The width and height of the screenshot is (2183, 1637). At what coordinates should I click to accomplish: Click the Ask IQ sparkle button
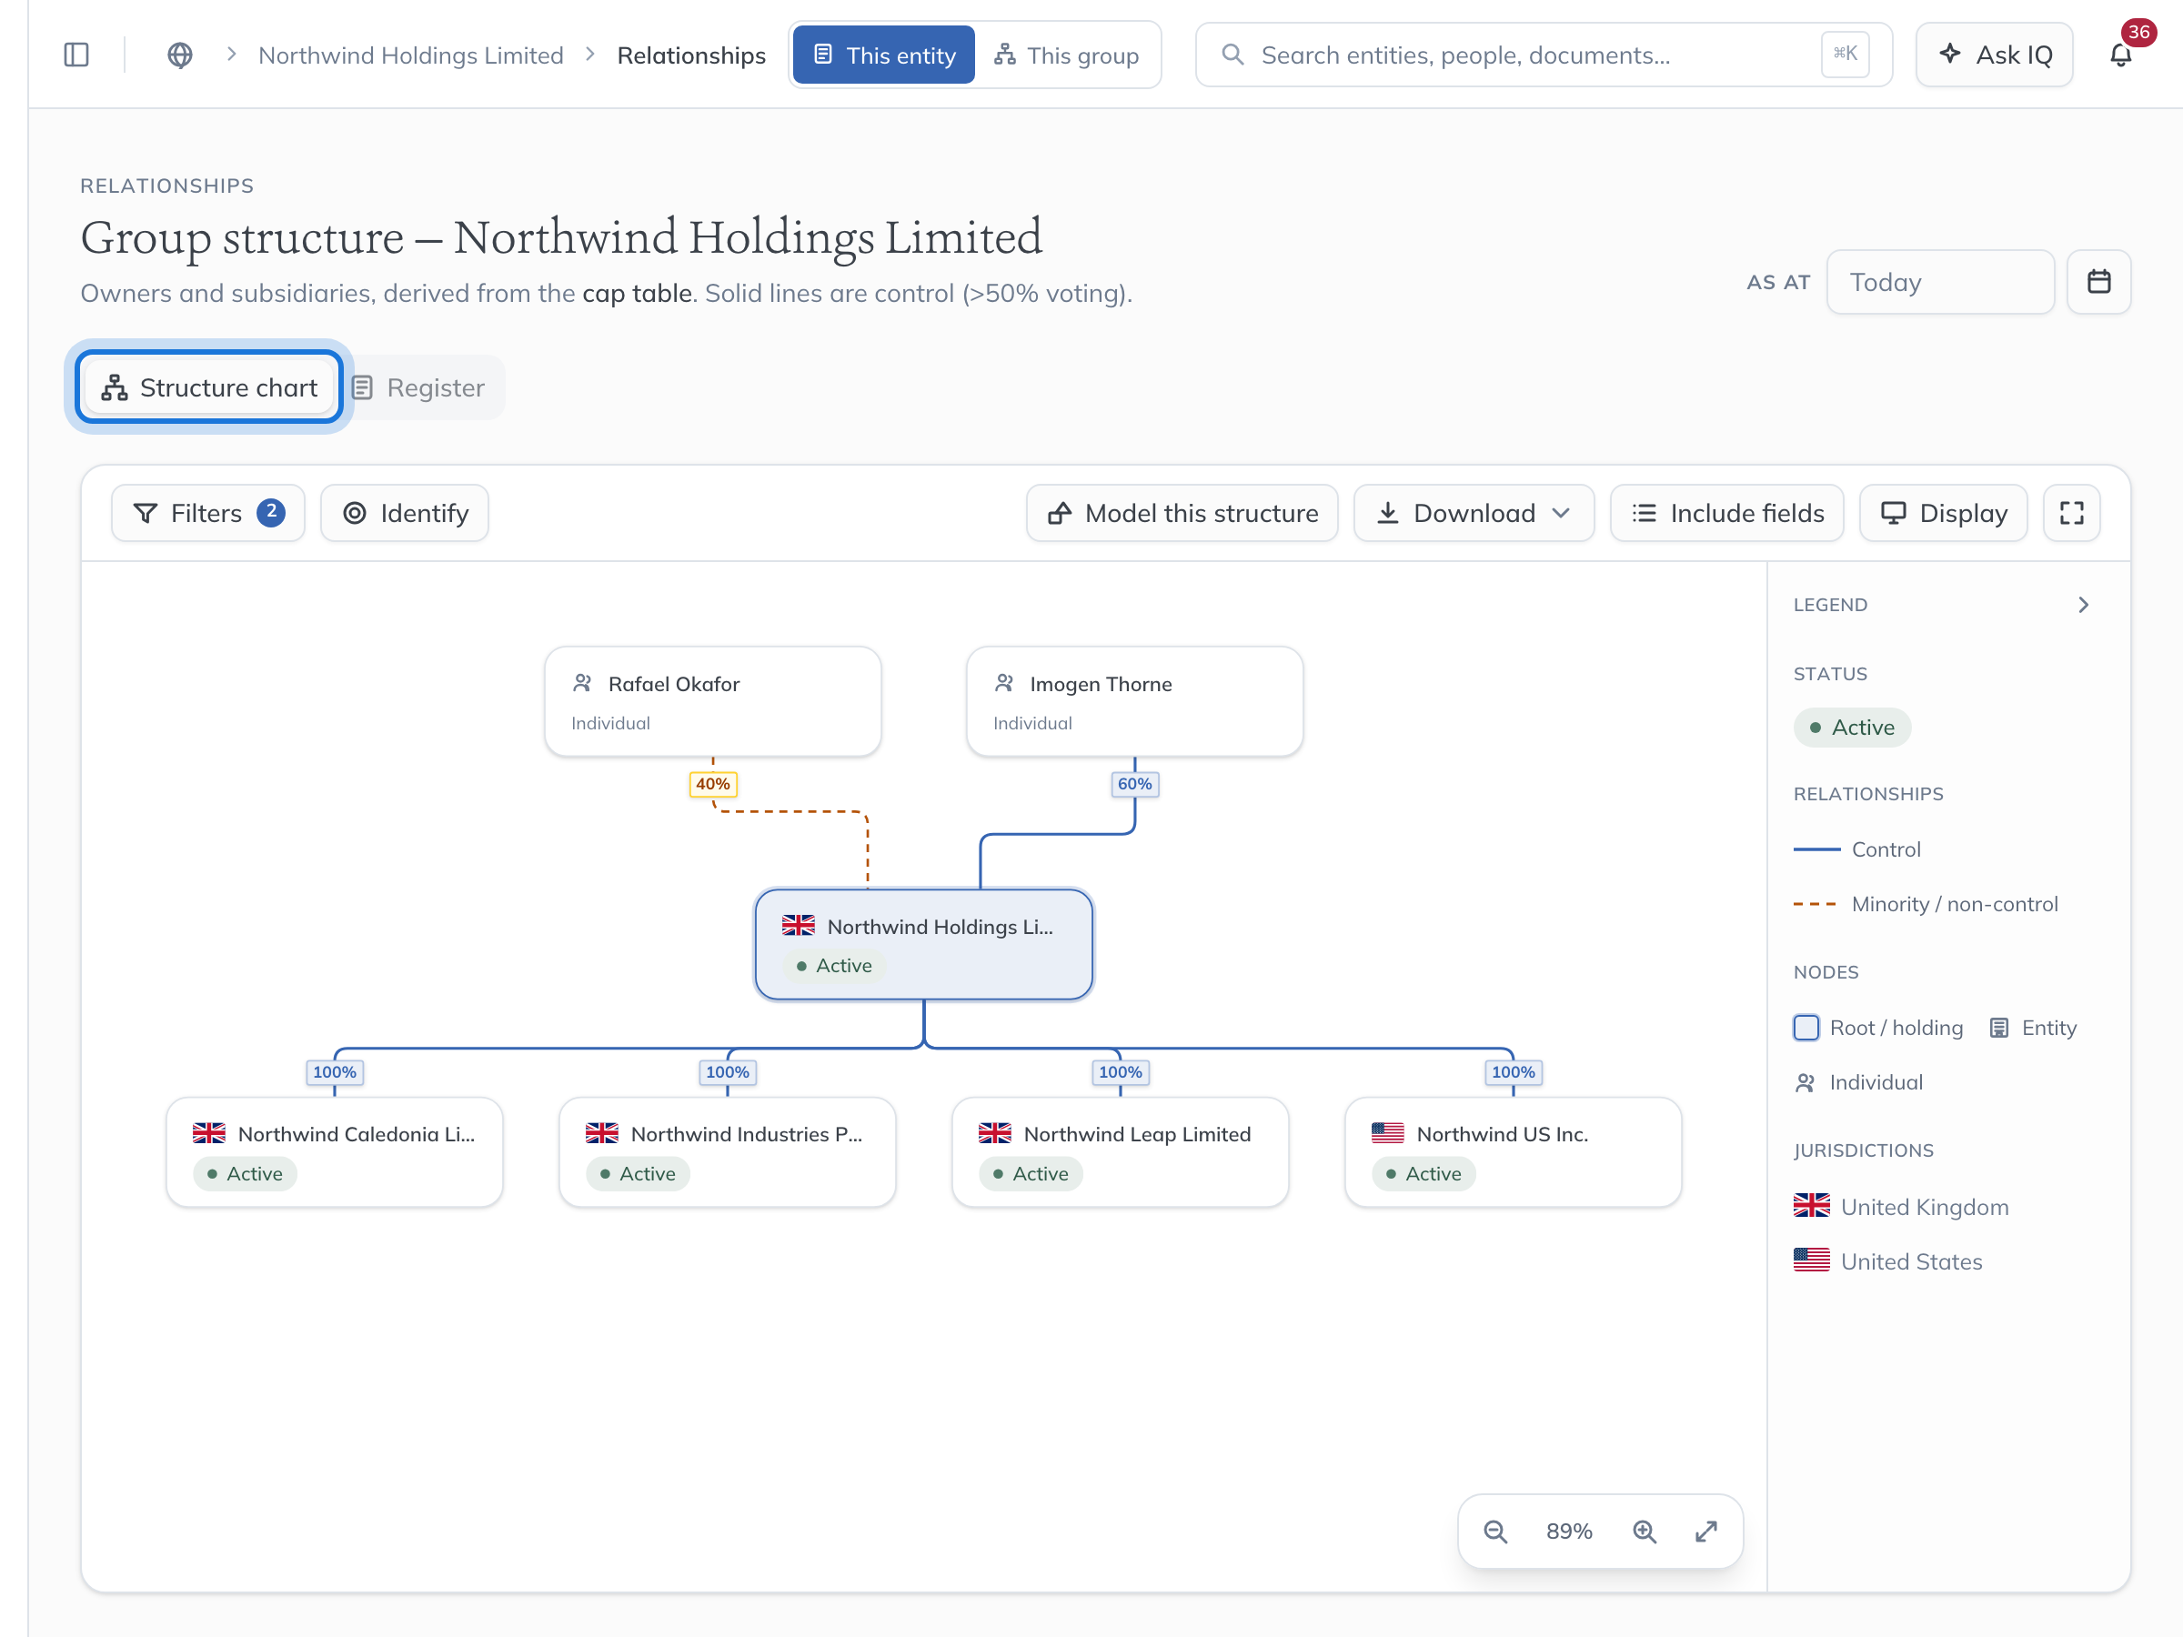point(1995,55)
